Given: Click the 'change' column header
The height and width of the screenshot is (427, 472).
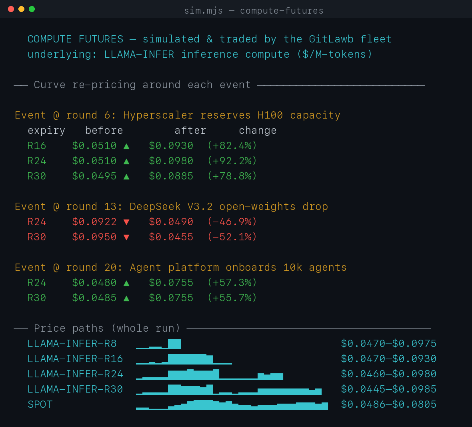Looking at the screenshot, I should point(258,131).
